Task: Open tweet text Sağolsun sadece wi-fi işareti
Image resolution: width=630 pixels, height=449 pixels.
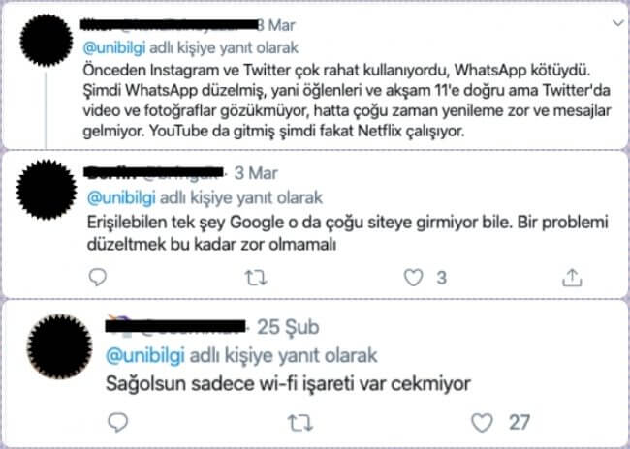Action: pyautogui.click(x=288, y=383)
